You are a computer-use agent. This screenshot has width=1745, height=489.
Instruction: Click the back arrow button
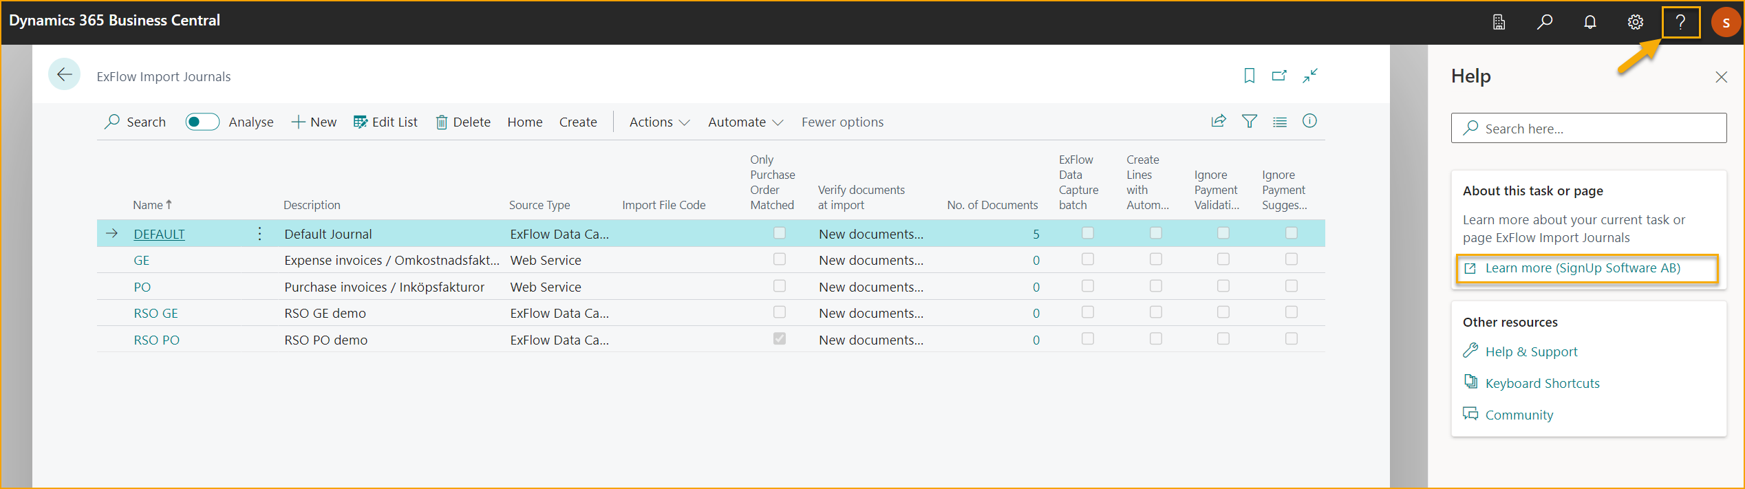coord(65,75)
